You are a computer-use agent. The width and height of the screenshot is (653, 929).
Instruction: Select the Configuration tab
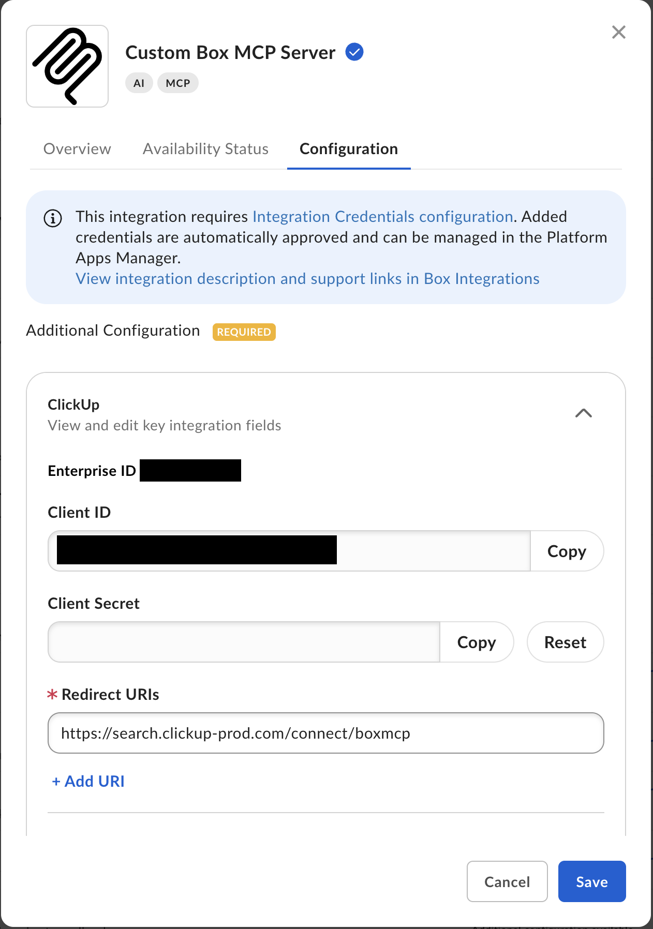[349, 149]
